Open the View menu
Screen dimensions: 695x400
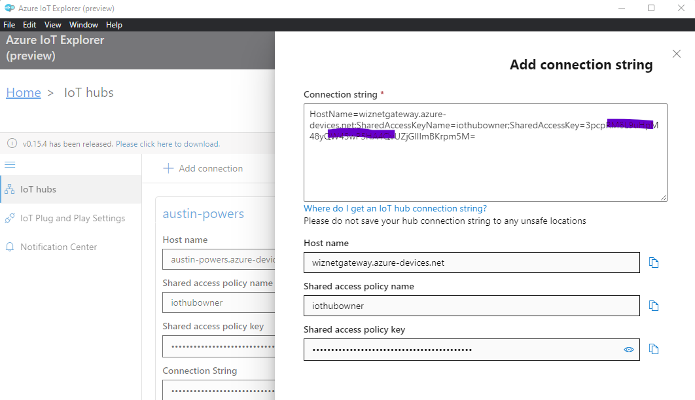tap(53, 25)
